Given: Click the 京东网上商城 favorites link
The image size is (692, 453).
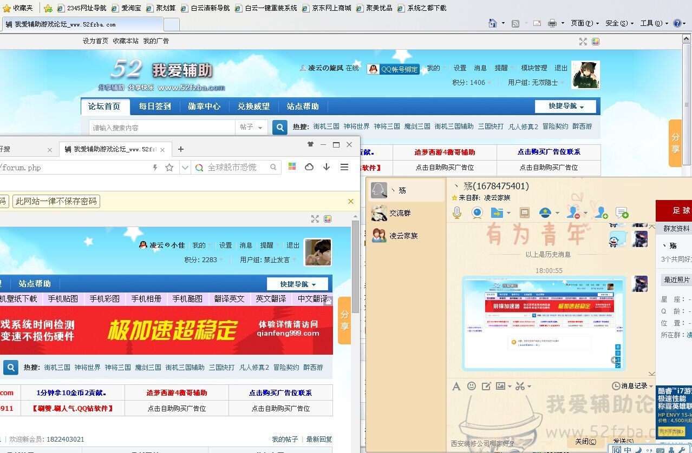Looking at the screenshot, I should coord(327,8).
